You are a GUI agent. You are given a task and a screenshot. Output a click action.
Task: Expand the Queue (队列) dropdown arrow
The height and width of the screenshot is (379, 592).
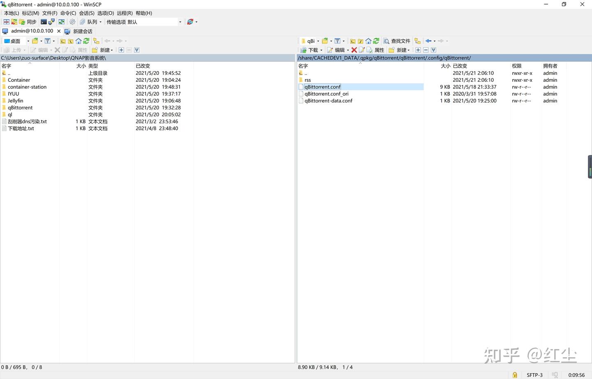(100, 22)
